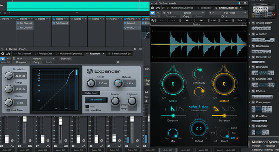Select the hold sustain shape icon
The width and height of the screenshot is (279, 152).
click(x=232, y=108)
